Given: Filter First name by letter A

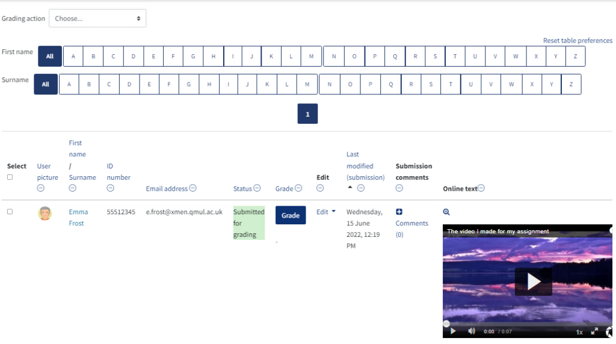Looking at the screenshot, I should click(73, 56).
